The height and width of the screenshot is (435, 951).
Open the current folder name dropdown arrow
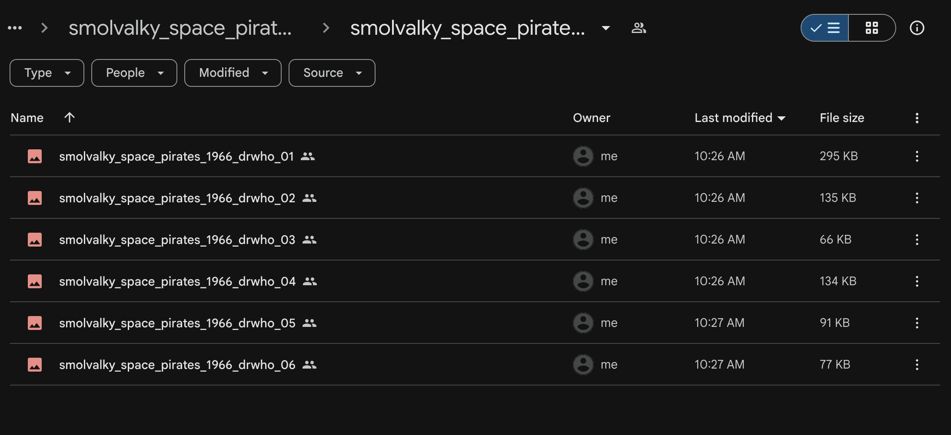coord(605,28)
